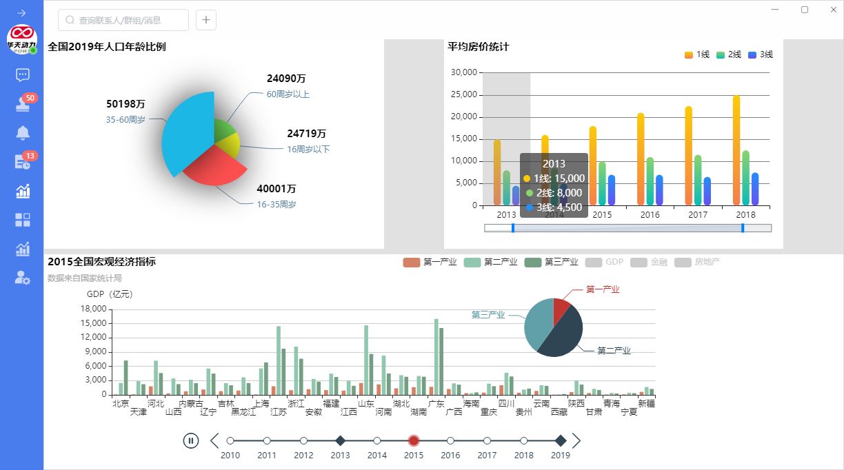This screenshot has height=470, width=844.
Task: Open the approval stamp icon with 50 badge
Action: (x=22, y=104)
